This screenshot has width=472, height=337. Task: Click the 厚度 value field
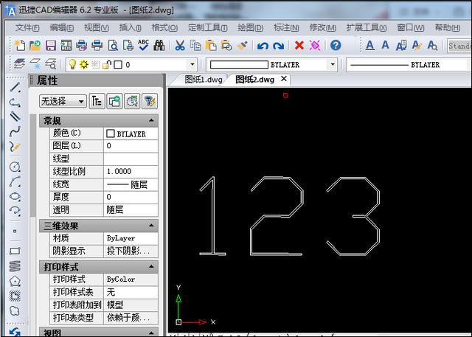point(131,197)
